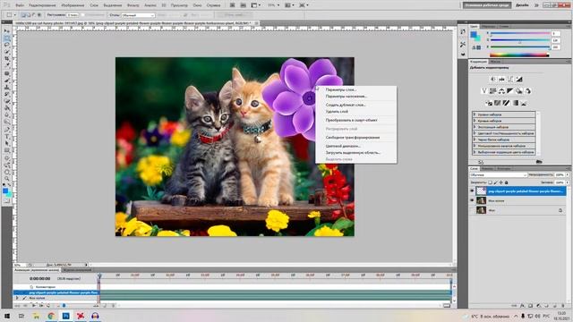Screen dimensions: 573x322
Task: Click the Threshold adjustment icon
Action: (506, 104)
